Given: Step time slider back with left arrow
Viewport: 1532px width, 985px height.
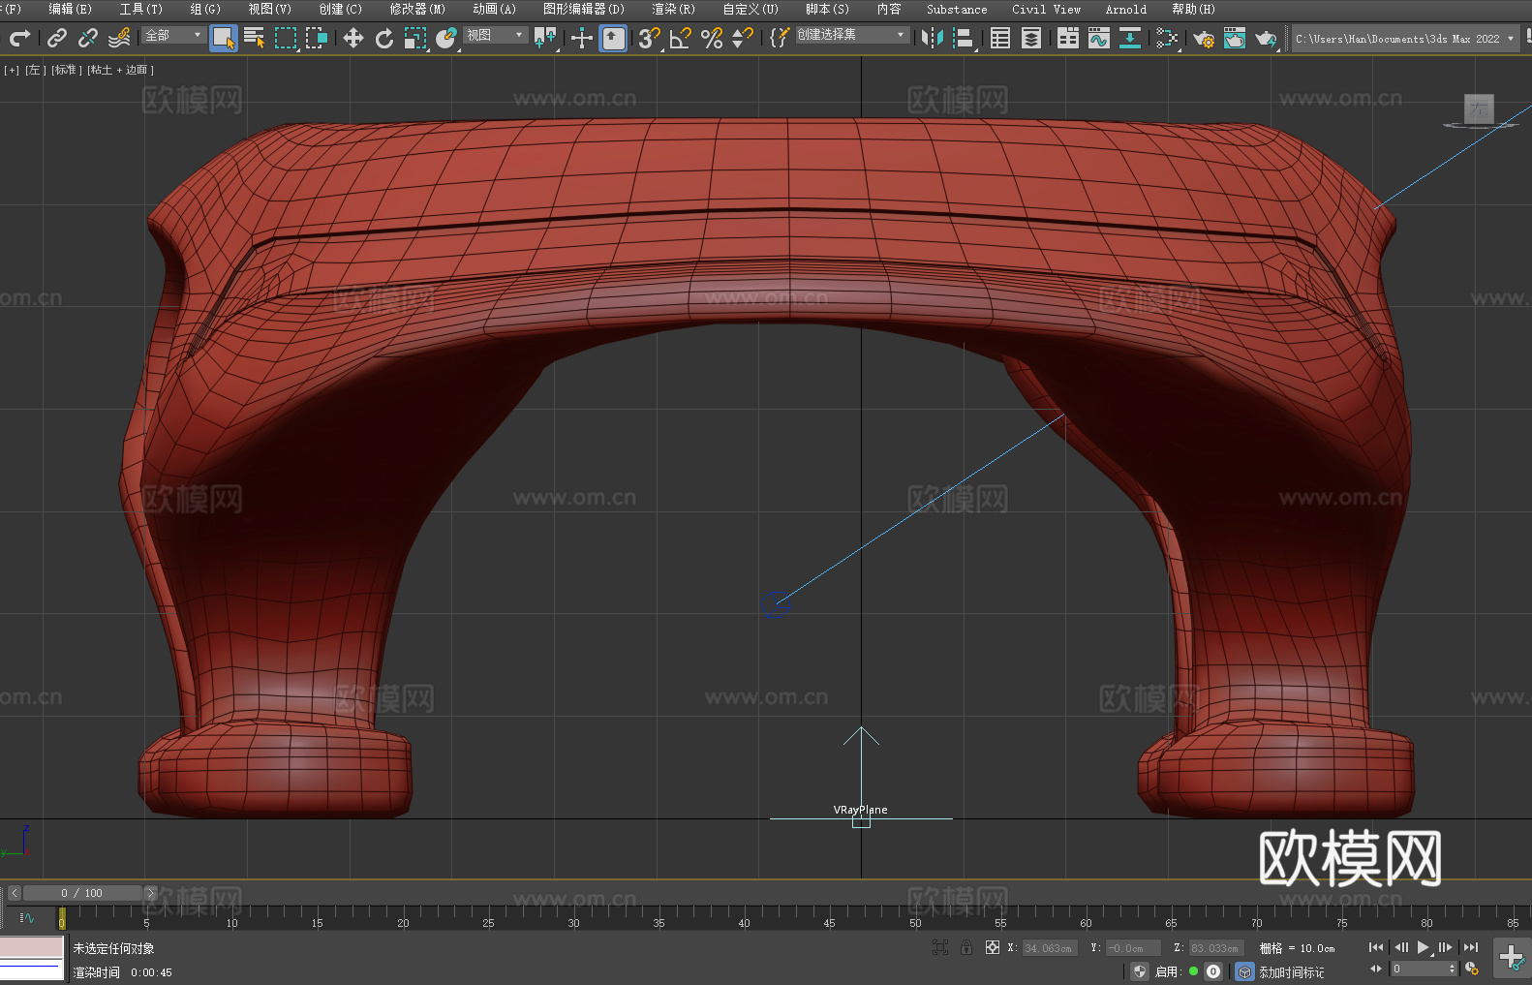Looking at the screenshot, I should 14,893.
